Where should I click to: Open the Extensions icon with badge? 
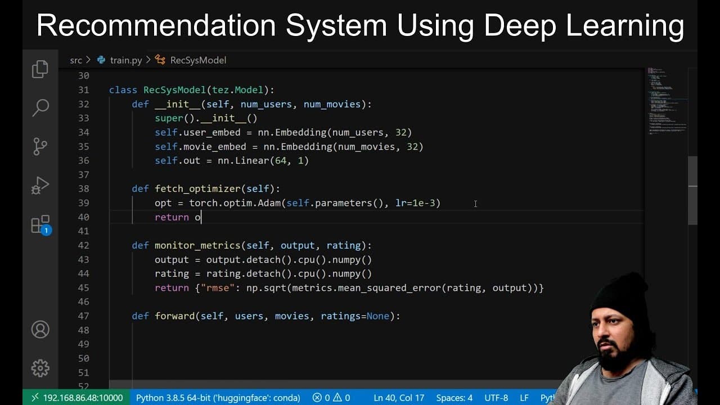click(x=40, y=224)
